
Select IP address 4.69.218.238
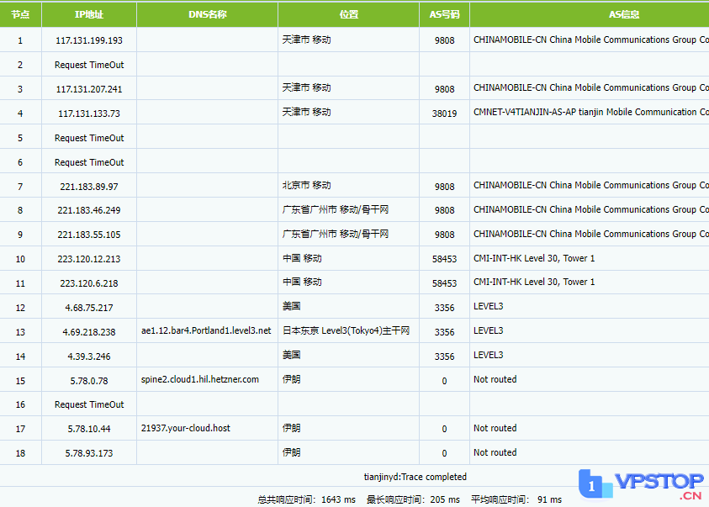click(x=89, y=332)
